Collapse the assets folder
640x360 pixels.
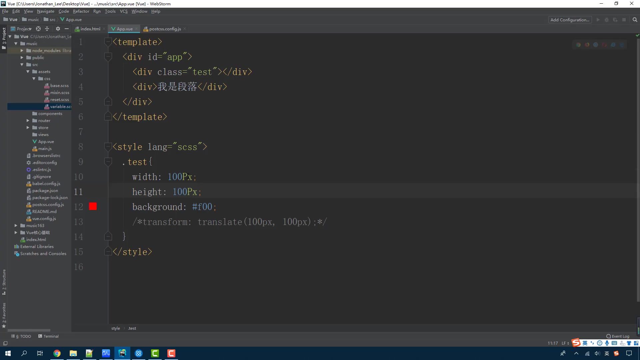point(28,72)
